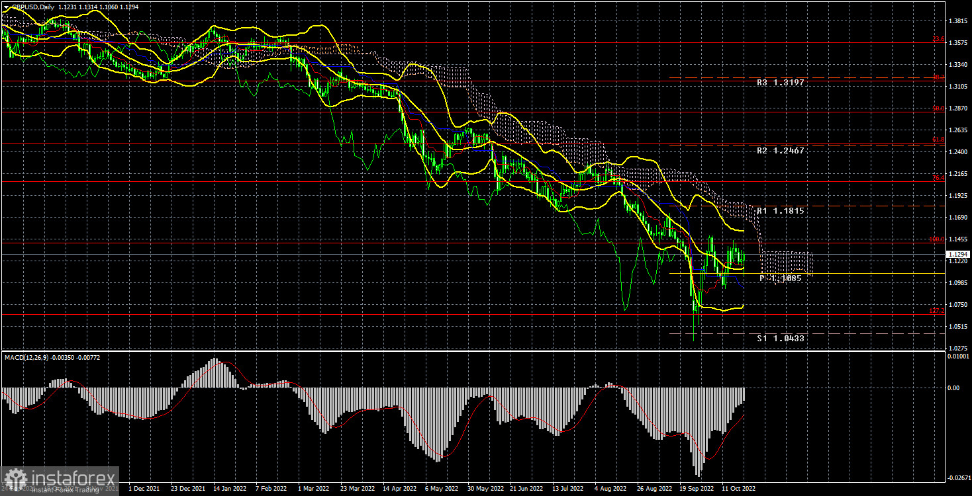This screenshot has height=496, width=972.
Task: Select the R1 1.1815 pivot label
Action: pyautogui.click(x=781, y=211)
